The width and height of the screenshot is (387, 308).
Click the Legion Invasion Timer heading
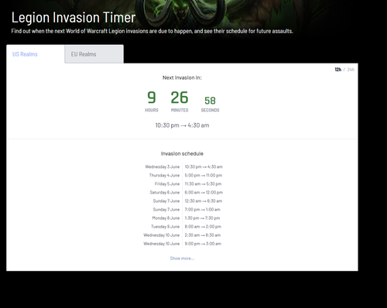tap(74, 18)
